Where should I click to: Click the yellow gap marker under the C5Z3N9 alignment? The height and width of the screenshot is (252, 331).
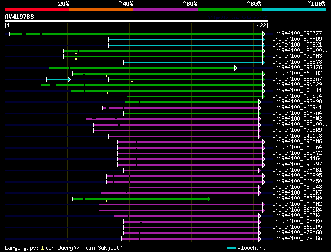coord(106,201)
